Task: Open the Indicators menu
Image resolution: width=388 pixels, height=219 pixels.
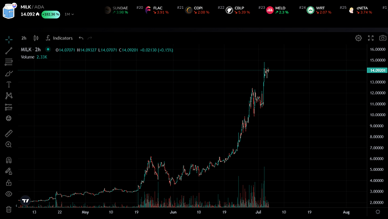Action: (x=59, y=38)
